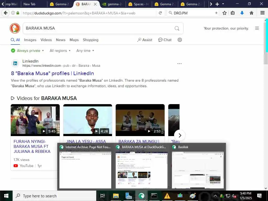Reload the page with the refresh icon

tap(160, 13)
